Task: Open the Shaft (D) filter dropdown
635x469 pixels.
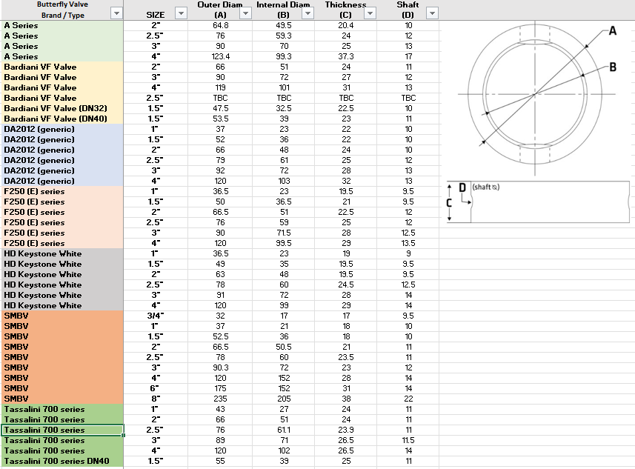Action: (x=432, y=13)
